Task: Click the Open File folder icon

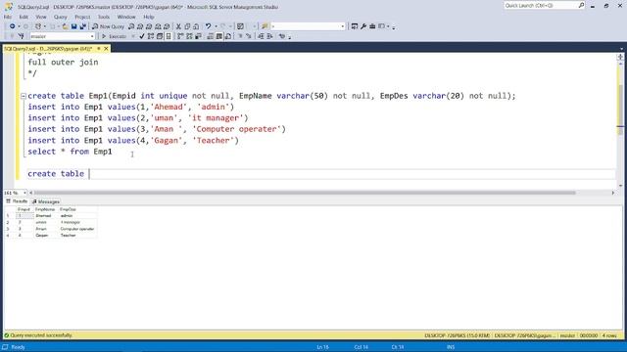Action: point(66,26)
